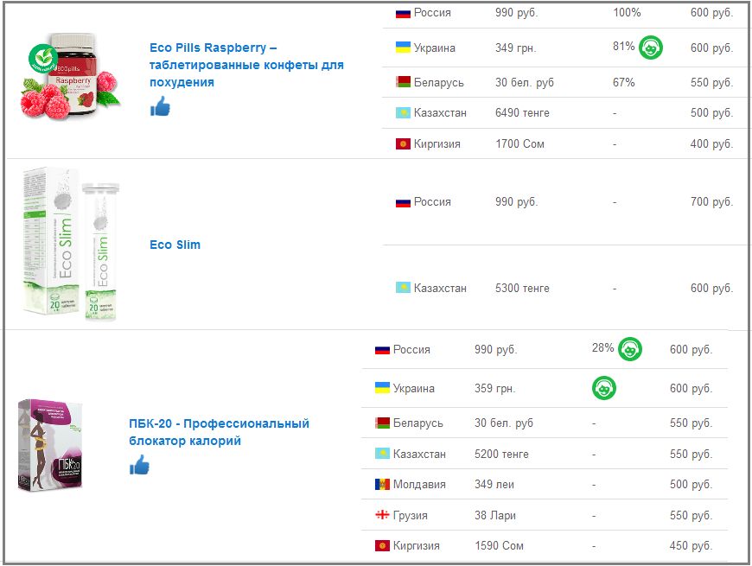Select the 700 руб. payout for Eco Slim
752x566 pixels.
click(711, 201)
